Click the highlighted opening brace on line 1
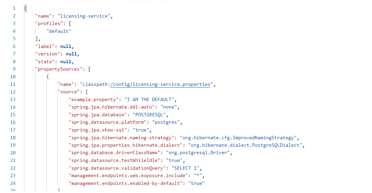The image size is (372, 193). click(x=25, y=8)
